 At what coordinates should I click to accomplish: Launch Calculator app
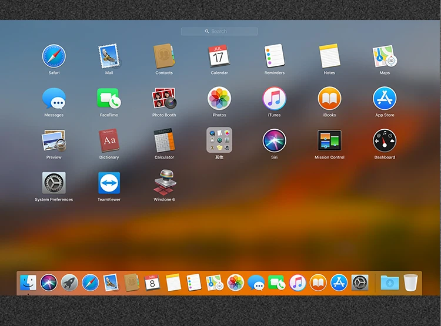(164, 141)
